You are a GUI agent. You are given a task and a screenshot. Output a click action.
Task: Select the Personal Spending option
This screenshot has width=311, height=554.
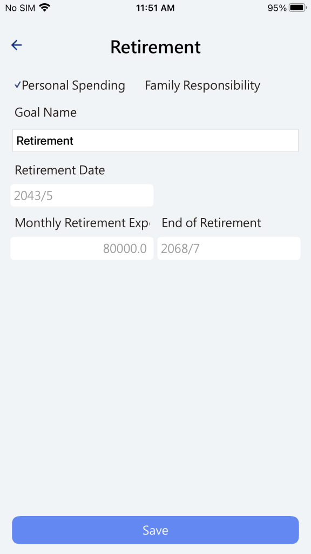pos(73,85)
